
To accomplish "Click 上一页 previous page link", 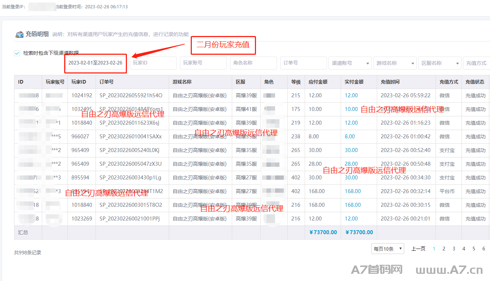I will [x=418, y=249].
